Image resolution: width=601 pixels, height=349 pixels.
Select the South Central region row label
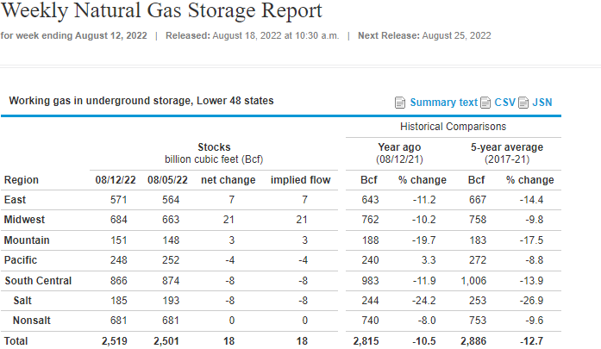(38, 281)
